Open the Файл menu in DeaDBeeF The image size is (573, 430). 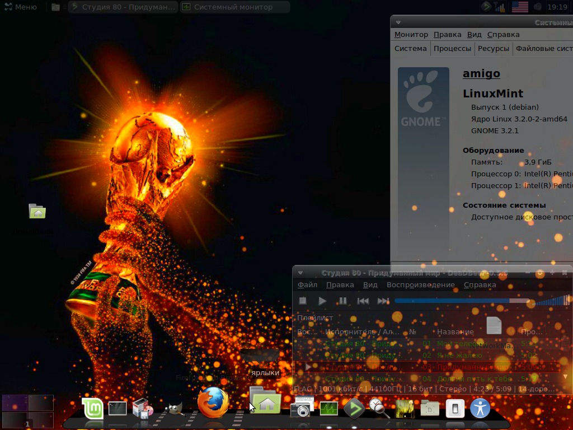(x=307, y=285)
